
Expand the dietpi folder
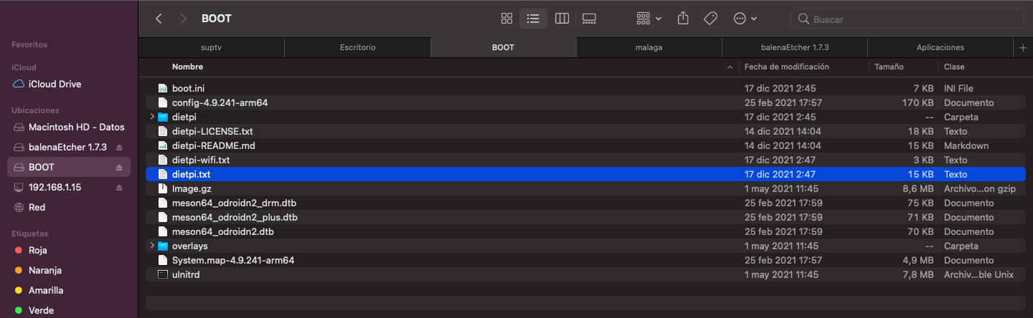coord(151,117)
